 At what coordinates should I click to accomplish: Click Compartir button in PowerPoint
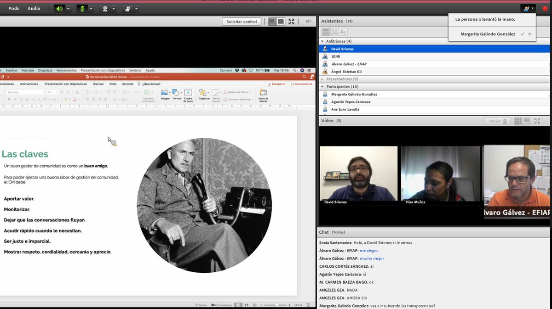(x=277, y=84)
